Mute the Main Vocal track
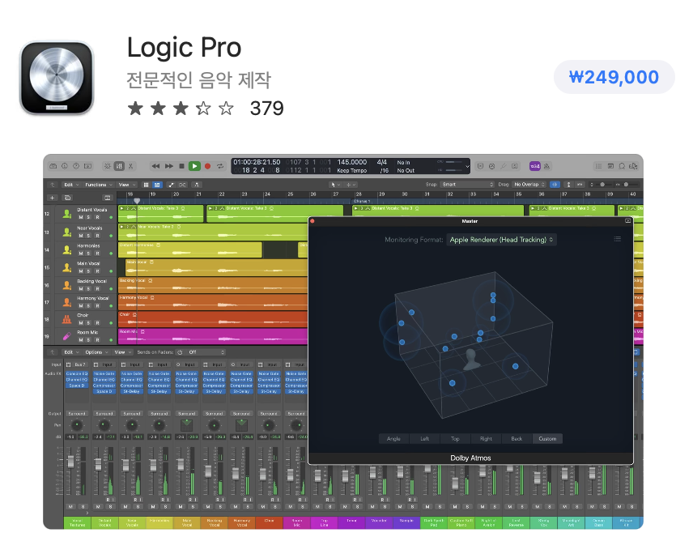Viewport: 693px width, 554px height. click(x=81, y=271)
